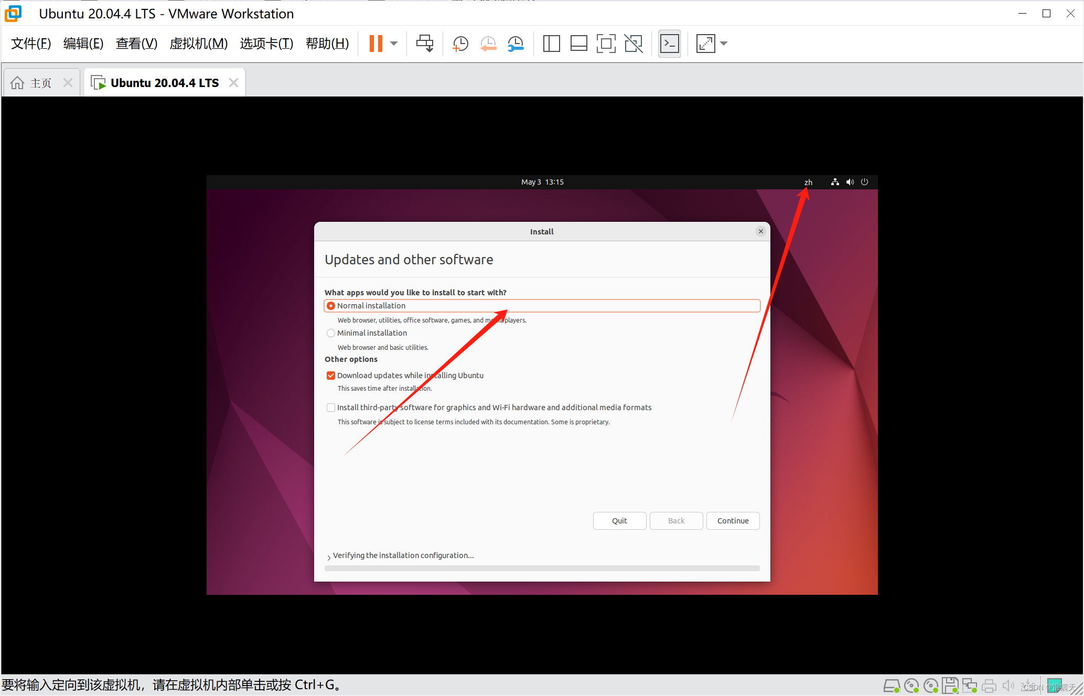Close the Ubuntu 20.04.4 LTS tab
This screenshot has height=696, width=1084.
click(233, 83)
